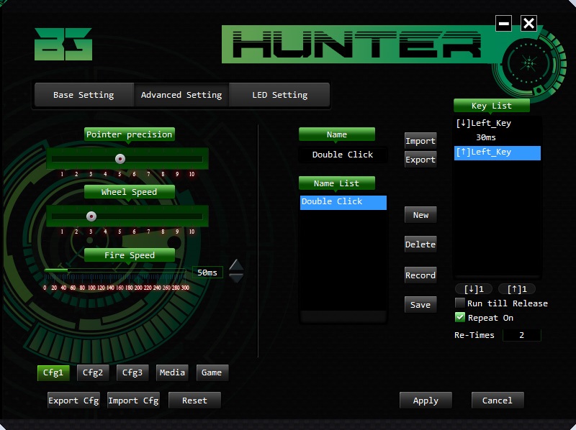576x430 pixels.
Task: Select the Cfg1 profile
Action: 53,372
